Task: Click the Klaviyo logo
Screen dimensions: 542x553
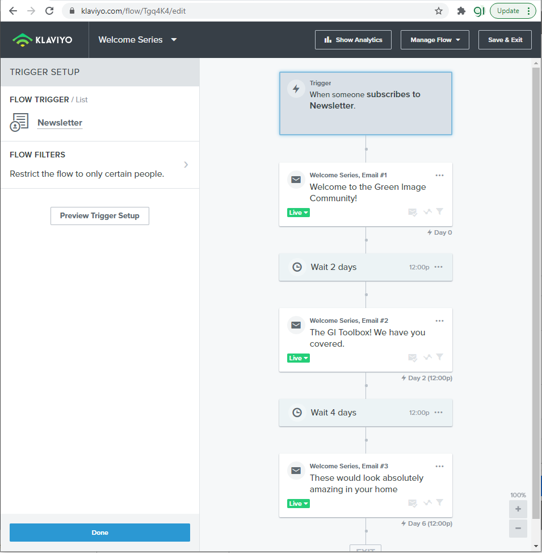Action: [42, 40]
